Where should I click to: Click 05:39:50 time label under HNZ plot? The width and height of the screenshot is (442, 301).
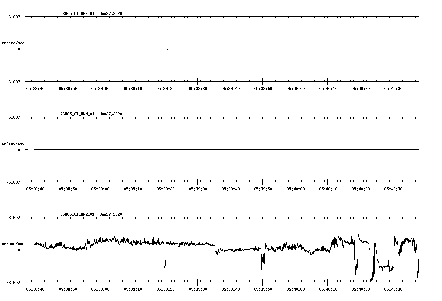point(263,289)
